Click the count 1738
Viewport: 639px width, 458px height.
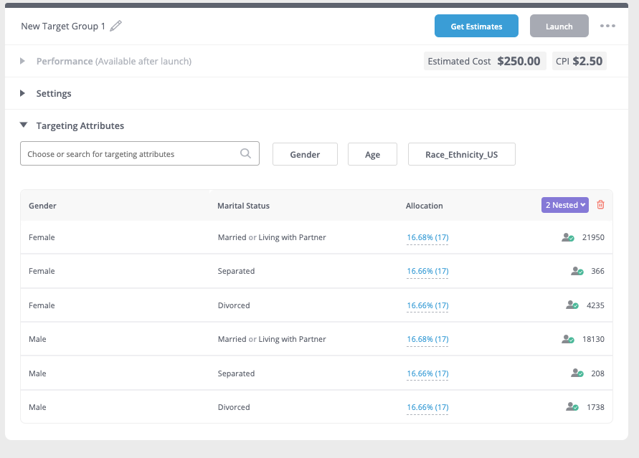click(x=595, y=407)
